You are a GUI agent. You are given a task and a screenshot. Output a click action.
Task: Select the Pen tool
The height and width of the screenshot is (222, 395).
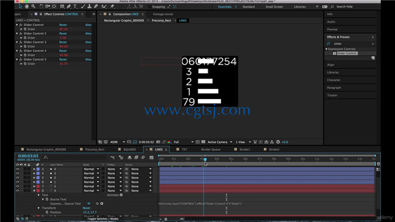pos(69,6)
